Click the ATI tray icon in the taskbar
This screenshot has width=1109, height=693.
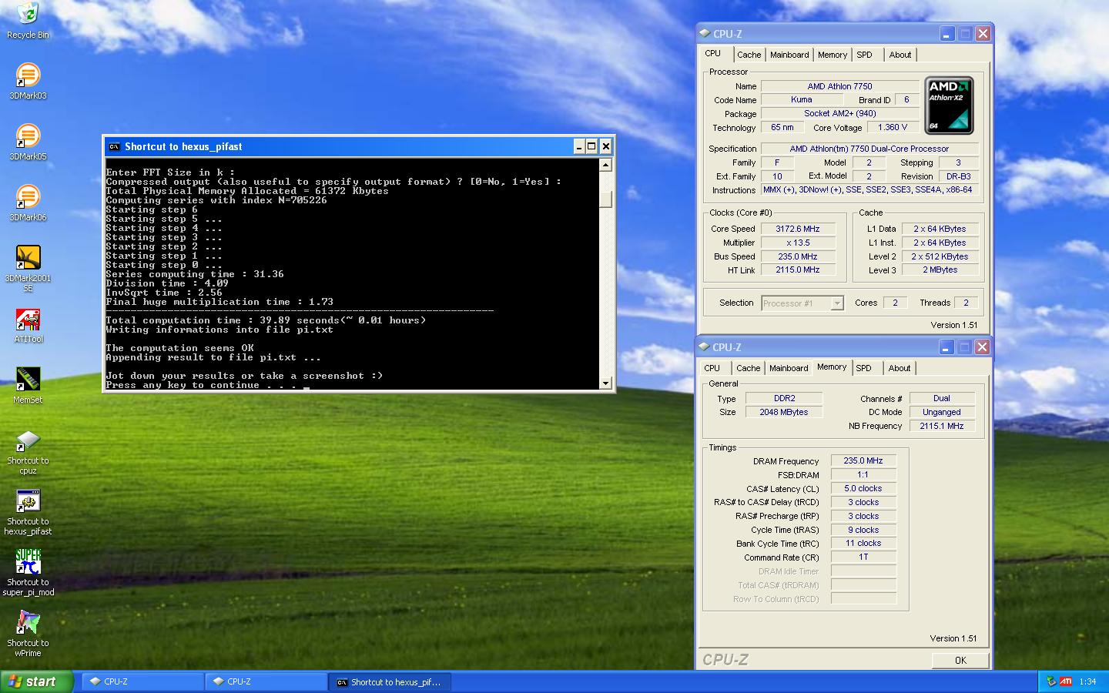point(1066,681)
